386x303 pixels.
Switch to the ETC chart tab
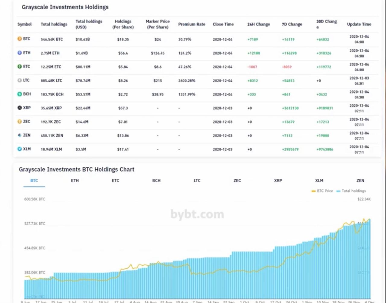tap(115, 181)
